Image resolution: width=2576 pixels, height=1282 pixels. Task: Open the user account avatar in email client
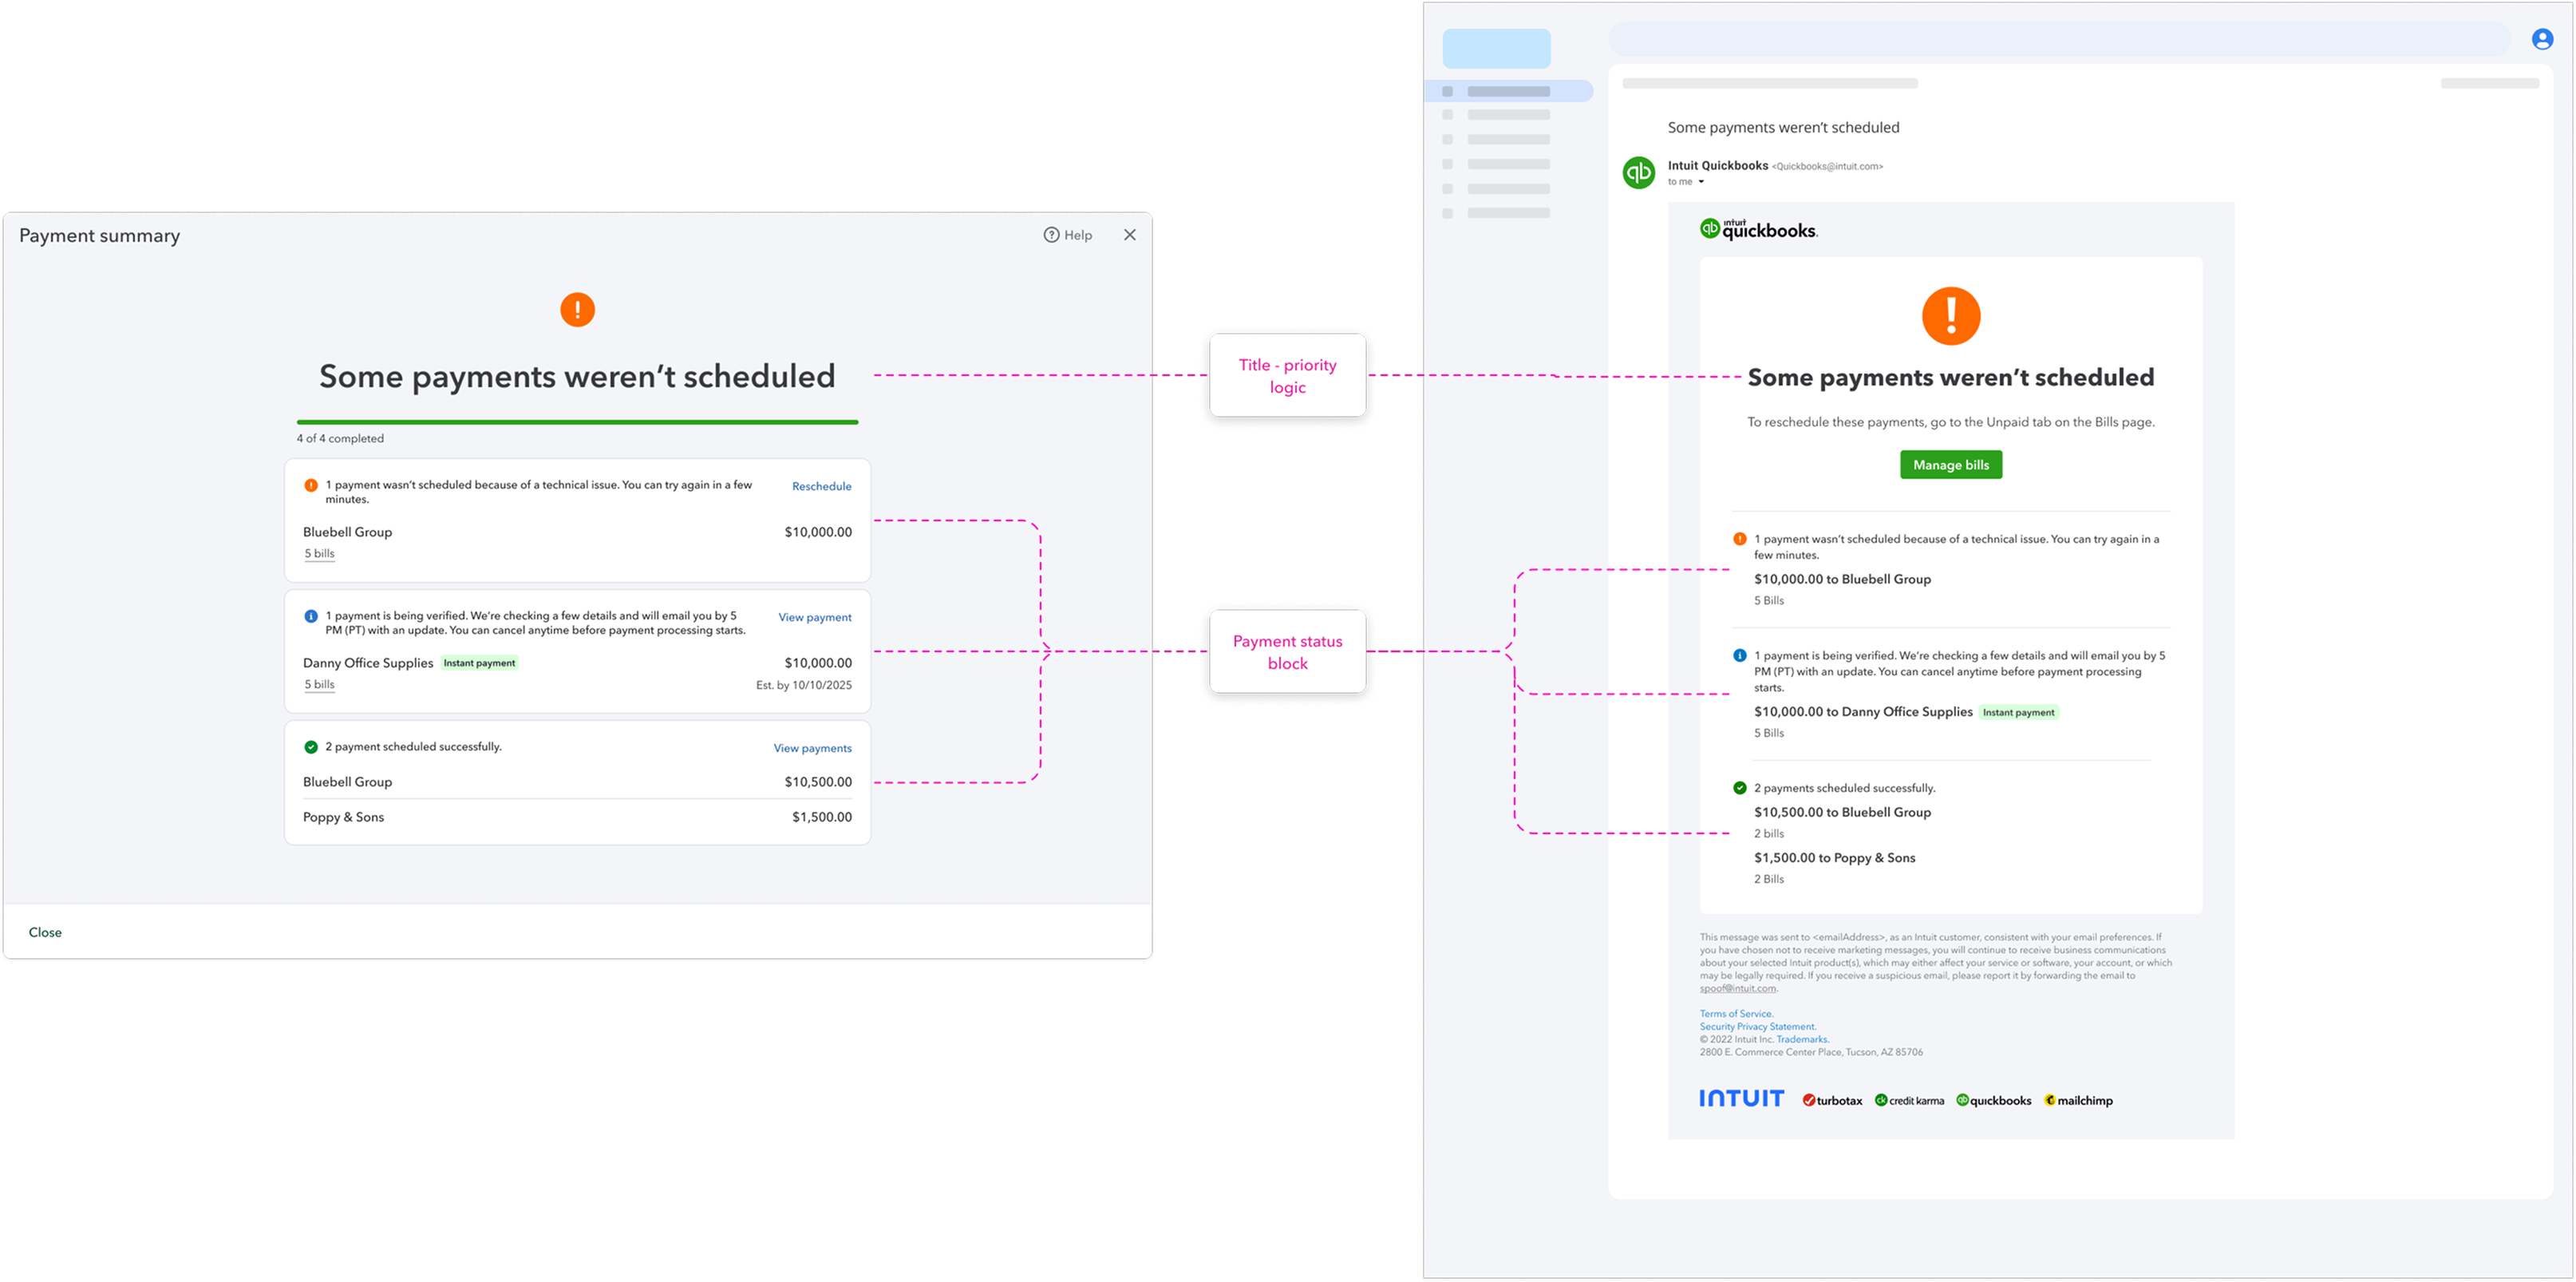point(2543,39)
